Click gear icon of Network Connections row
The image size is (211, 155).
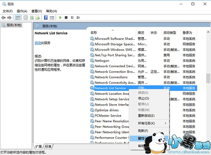tap(92, 77)
